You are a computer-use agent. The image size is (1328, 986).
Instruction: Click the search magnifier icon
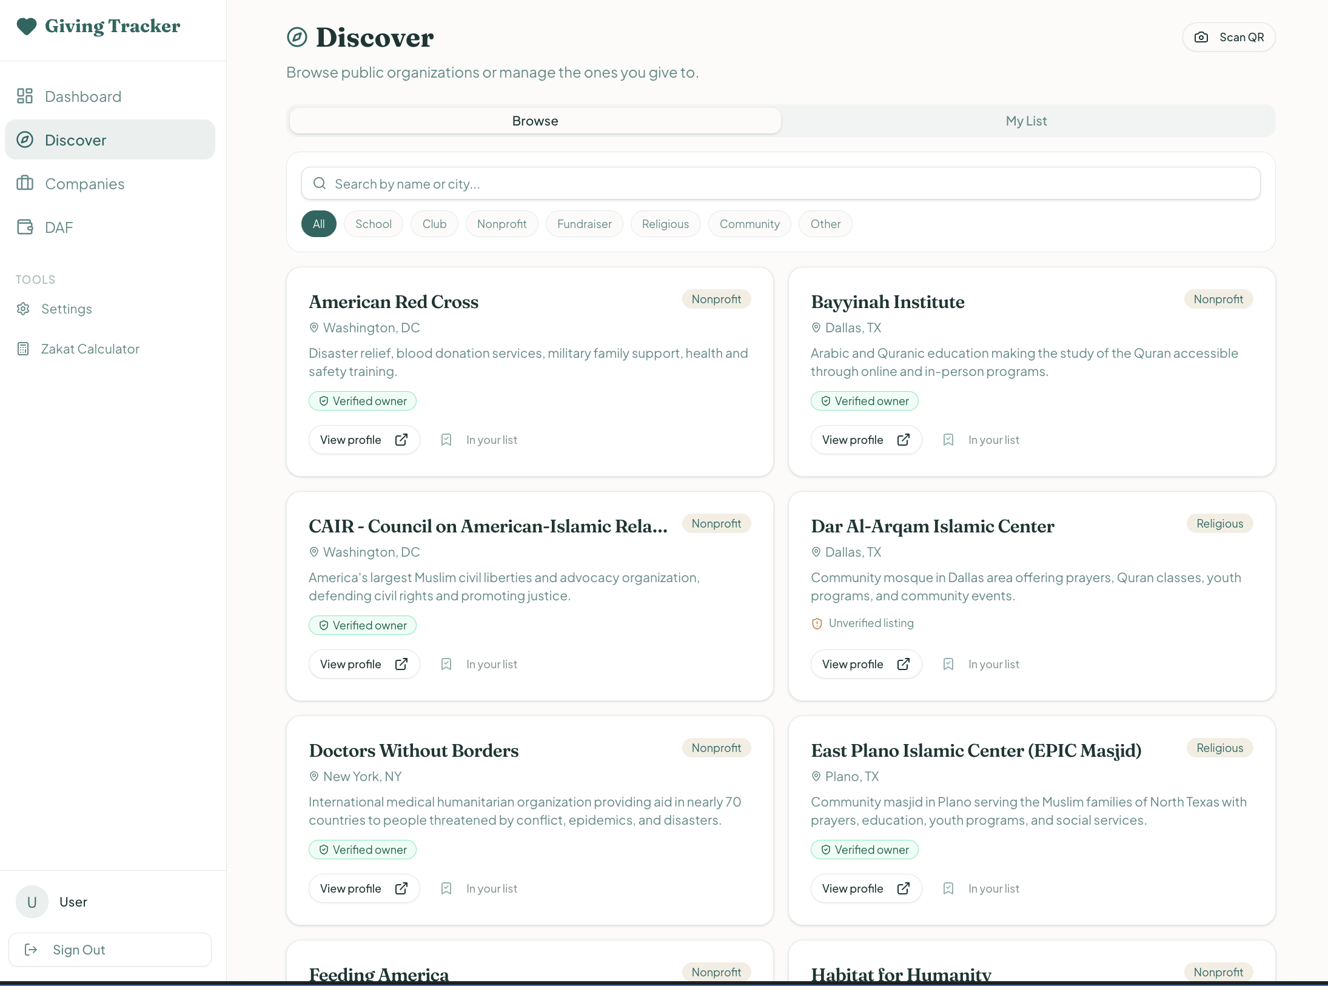[320, 183]
